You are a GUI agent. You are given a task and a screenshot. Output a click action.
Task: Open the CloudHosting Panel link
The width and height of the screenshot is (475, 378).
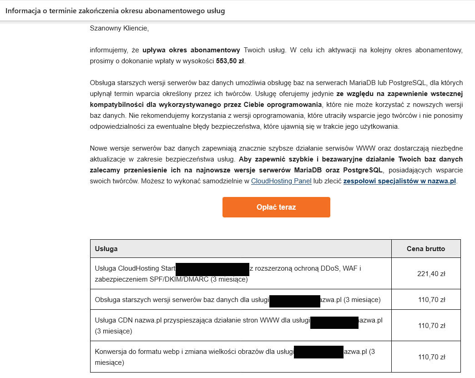coord(281,181)
